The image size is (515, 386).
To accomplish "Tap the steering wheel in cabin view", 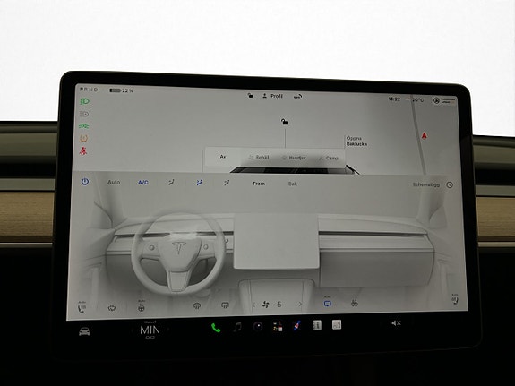I will click(178, 253).
